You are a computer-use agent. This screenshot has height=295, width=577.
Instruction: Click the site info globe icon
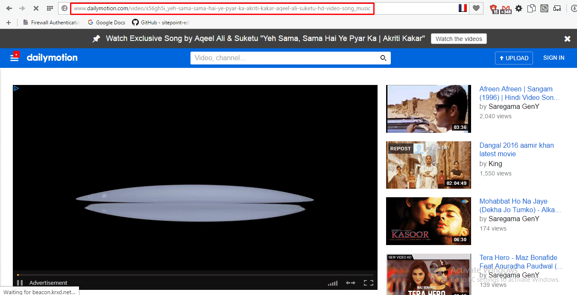(x=64, y=8)
